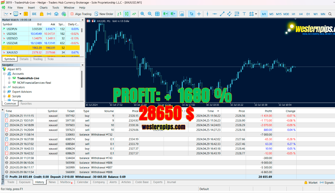Screen dimensions: 335x193
Task: Set timeframe to M5
Action: 271,14
